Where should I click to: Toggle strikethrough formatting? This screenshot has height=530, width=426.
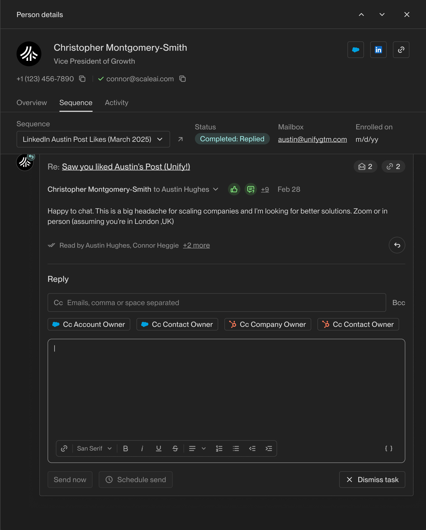tap(175, 448)
